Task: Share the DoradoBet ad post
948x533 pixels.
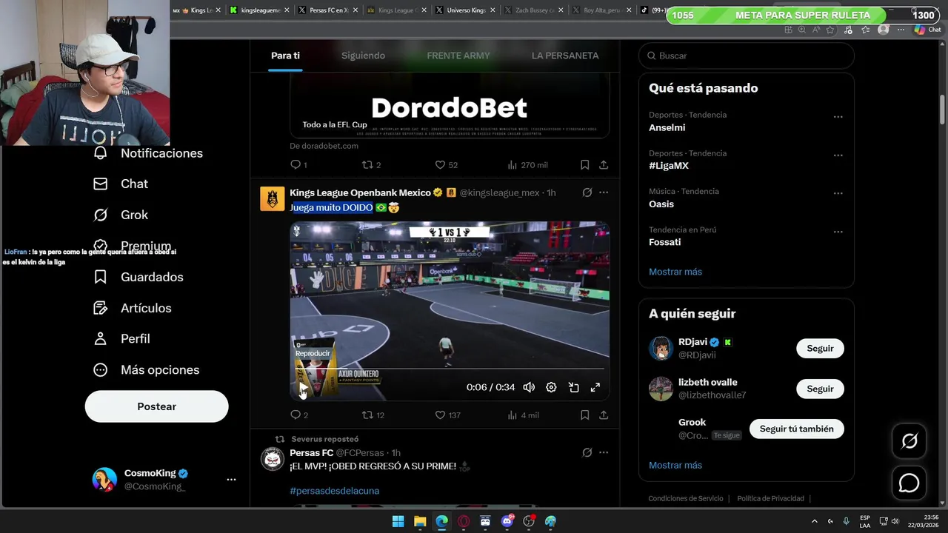Action: pyautogui.click(x=604, y=165)
